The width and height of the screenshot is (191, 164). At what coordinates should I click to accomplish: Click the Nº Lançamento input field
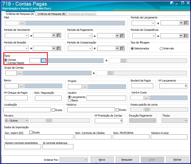point(173,86)
